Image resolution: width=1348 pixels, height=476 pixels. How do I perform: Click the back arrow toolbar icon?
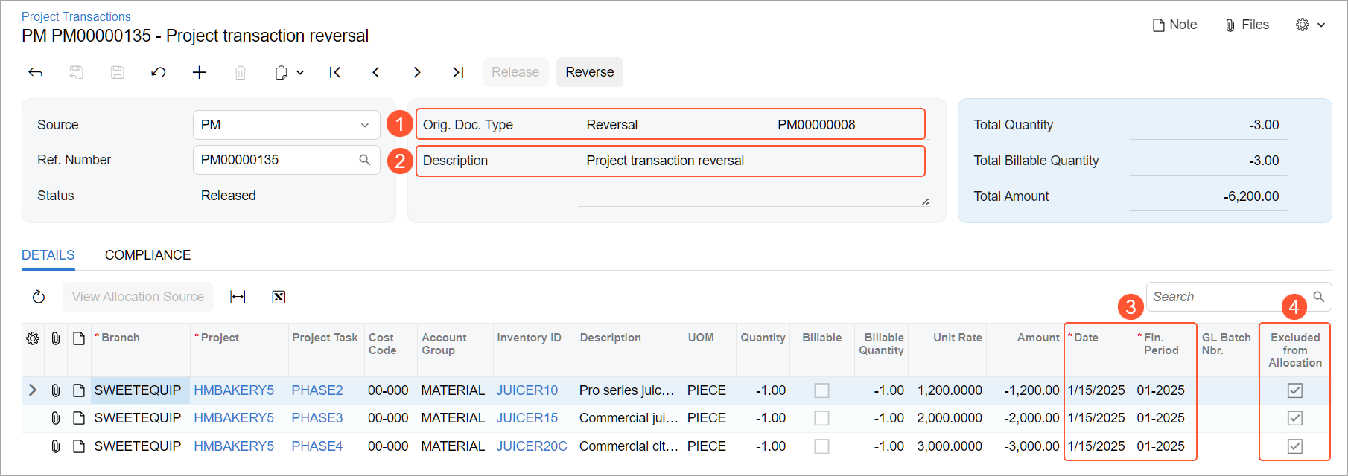[x=35, y=72]
